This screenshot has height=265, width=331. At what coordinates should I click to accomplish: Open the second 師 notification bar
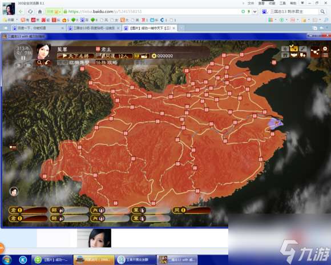pos(69,218)
